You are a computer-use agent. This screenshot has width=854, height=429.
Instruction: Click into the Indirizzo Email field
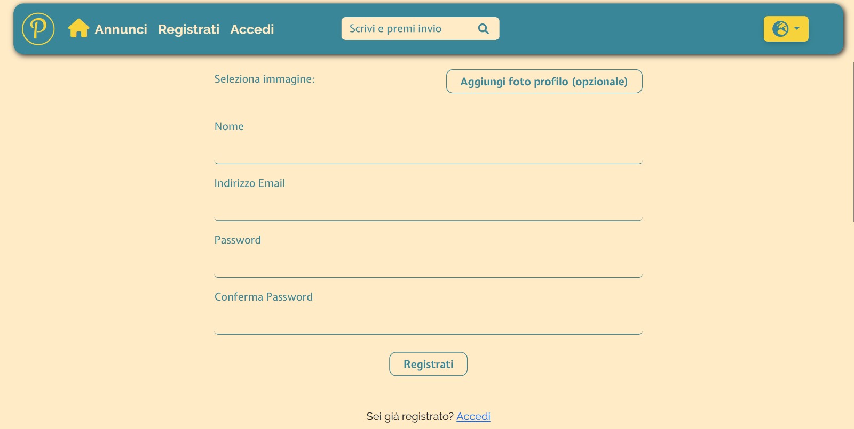(x=428, y=209)
